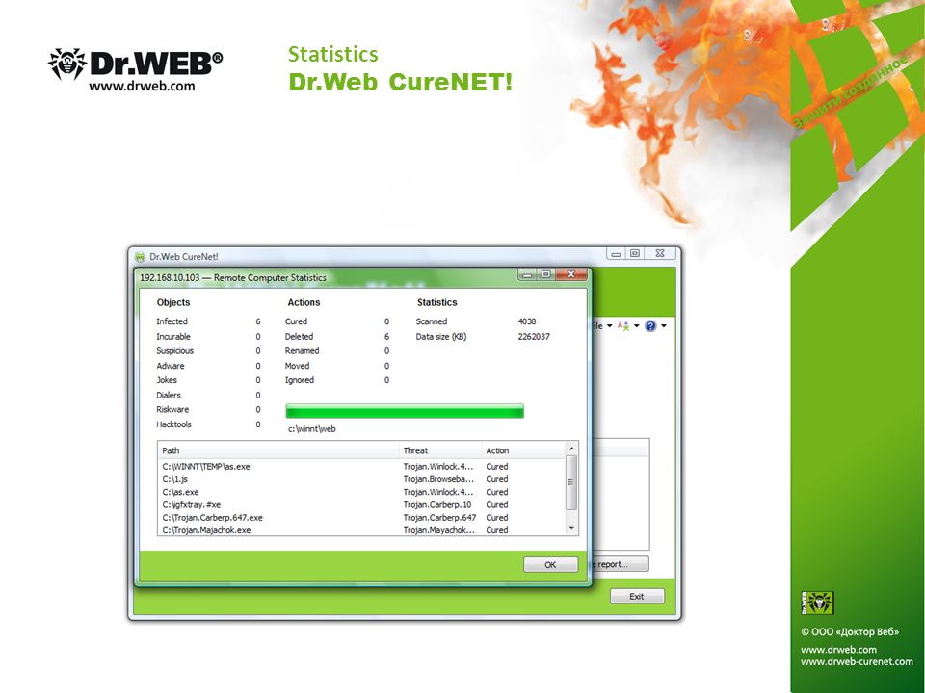Click Dr.Web CureNet spider title-bar icon
925x693 pixels.
(140, 257)
